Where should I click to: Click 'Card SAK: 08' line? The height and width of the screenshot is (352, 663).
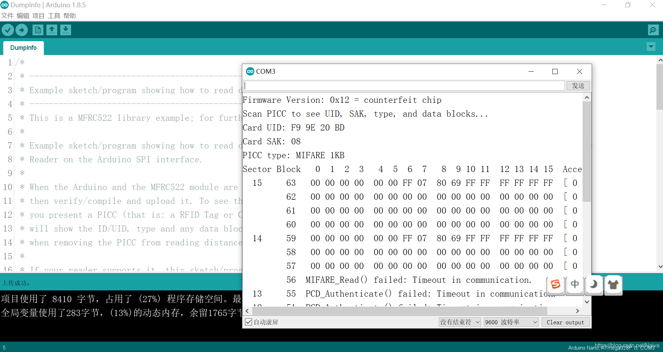pos(272,142)
